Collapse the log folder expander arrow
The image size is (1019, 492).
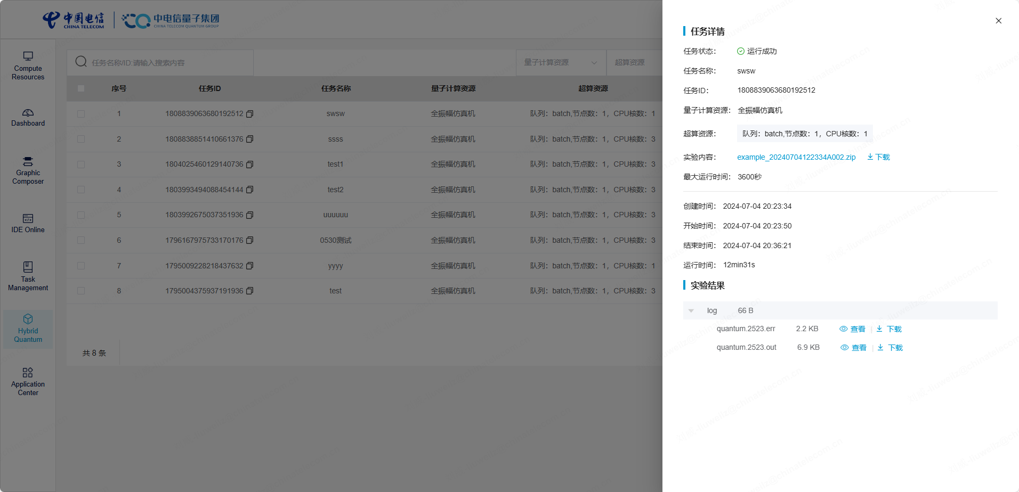pos(691,311)
